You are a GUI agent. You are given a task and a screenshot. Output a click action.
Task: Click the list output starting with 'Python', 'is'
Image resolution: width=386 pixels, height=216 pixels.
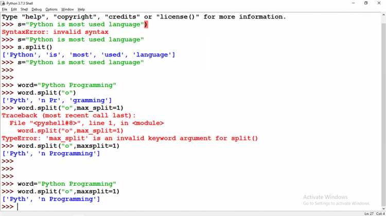point(89,55)
